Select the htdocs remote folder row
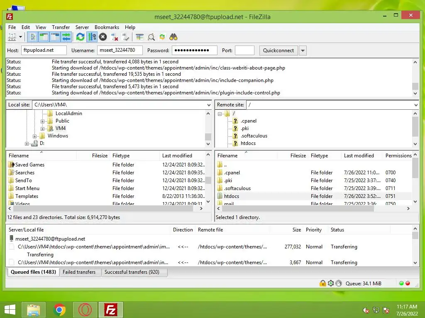Viewport: 425px width, 318px height. (314, 196)
